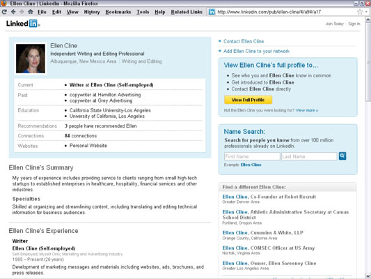Click the vertical scrollbar thumb
Image resolution: width=371 pixels, height=279 pixels.
tap(368, 62)
